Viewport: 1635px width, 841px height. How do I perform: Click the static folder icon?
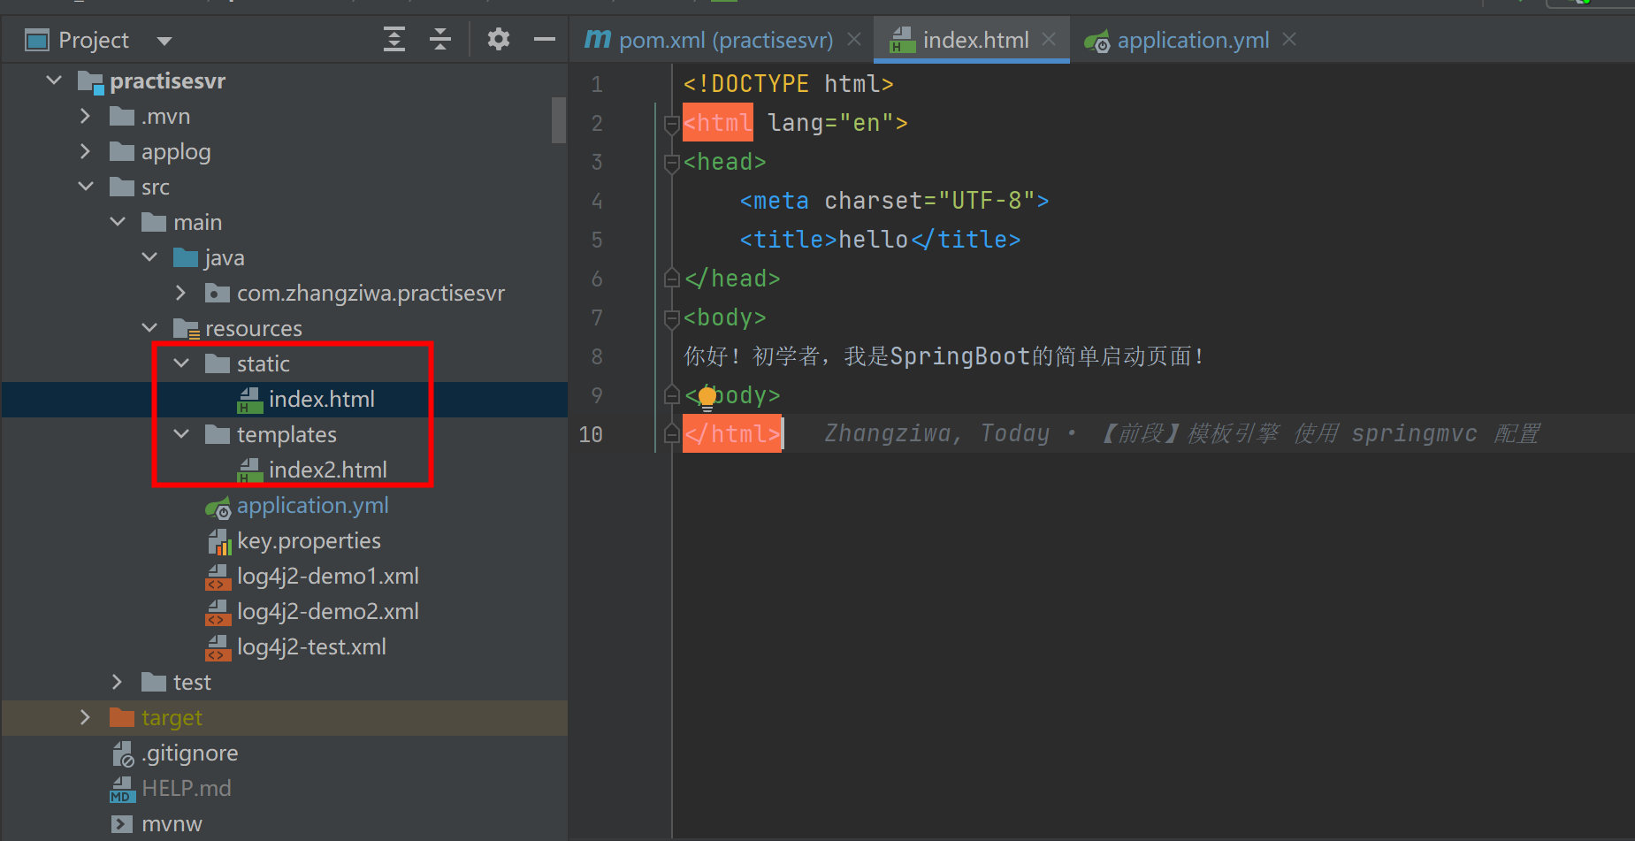pyautogui.click(x=218, y=363)
